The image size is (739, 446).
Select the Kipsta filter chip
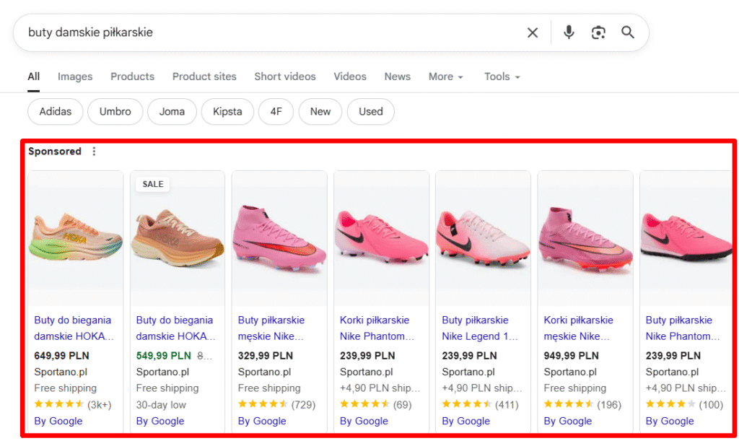[227, 112]
